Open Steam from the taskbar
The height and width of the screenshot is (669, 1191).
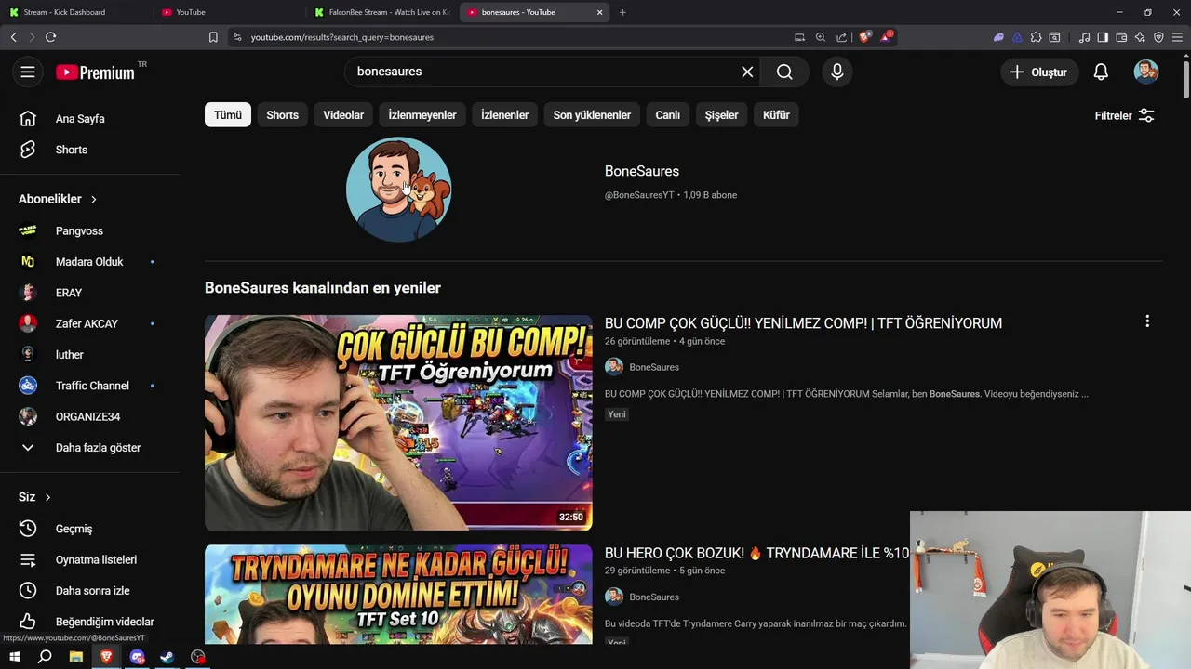[167, 657]
